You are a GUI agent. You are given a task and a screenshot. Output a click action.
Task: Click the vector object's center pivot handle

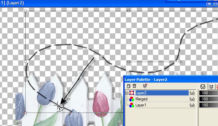click(x=129, y=62)
